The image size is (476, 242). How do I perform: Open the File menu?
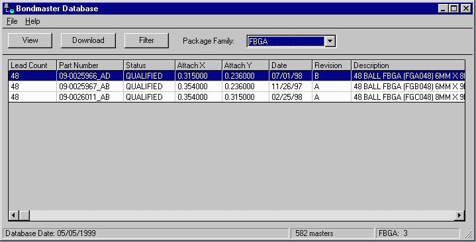click(x=12, y=21)
